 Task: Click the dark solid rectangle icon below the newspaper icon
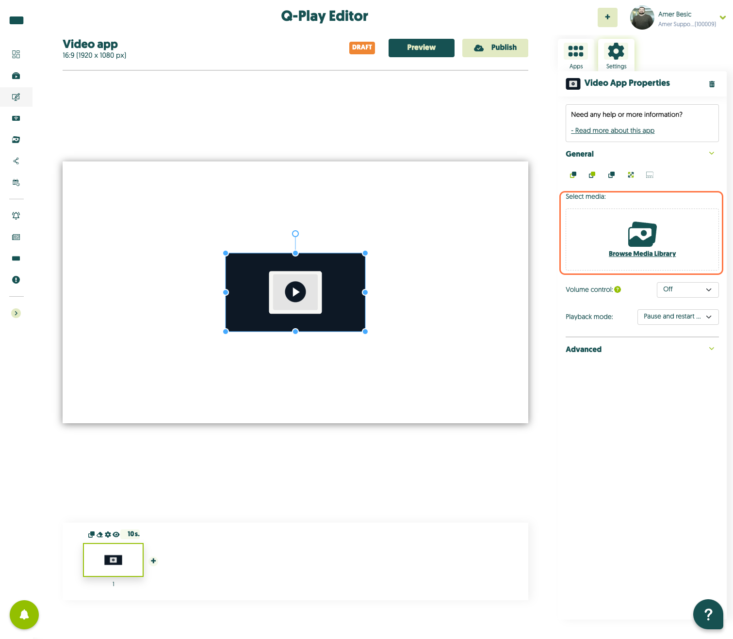(x=16, y=258)
